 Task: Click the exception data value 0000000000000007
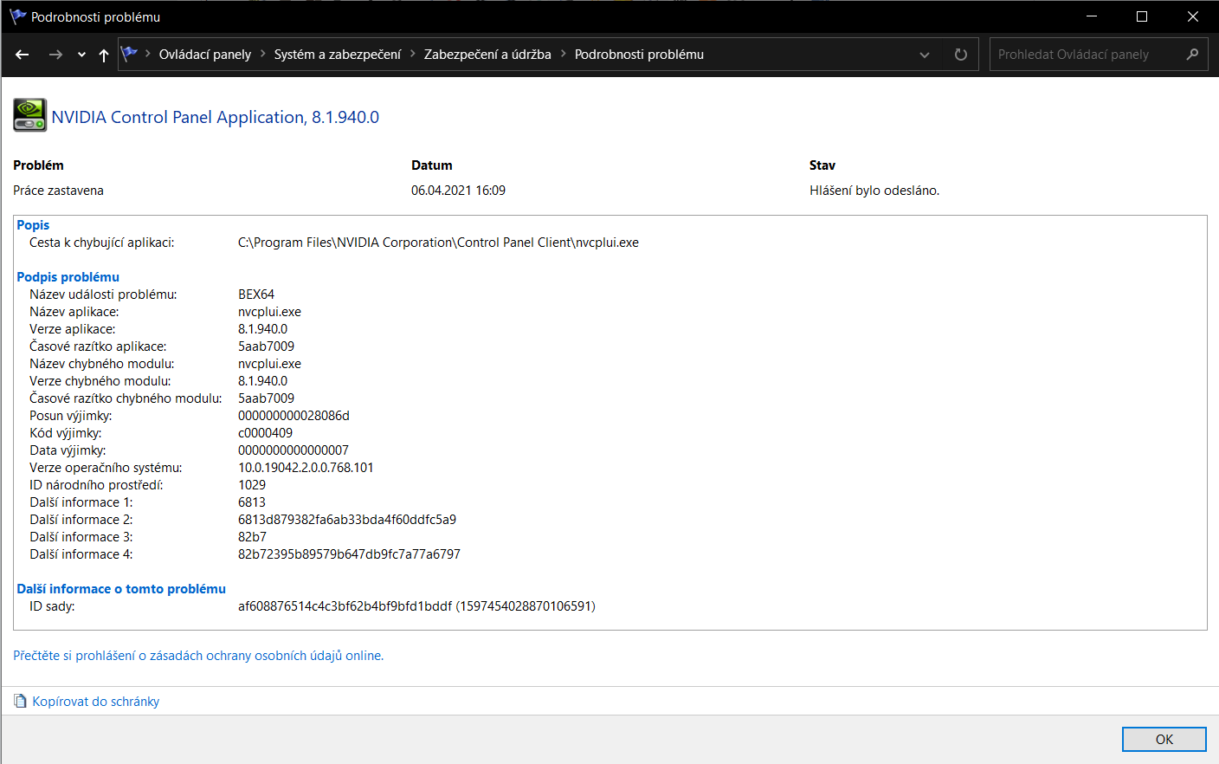coord(293,450)
